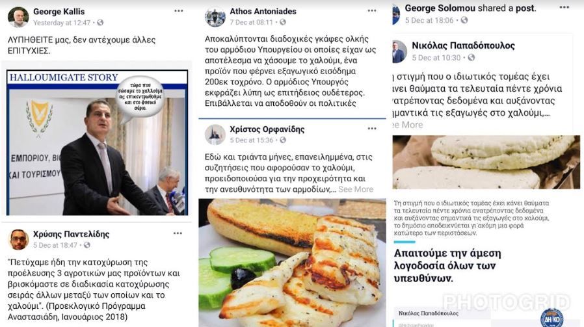Viewport: 584px width, 327px height.
Task: Click Χρύσης Παντελίδης profile avatar
Action: pos(18,239)
